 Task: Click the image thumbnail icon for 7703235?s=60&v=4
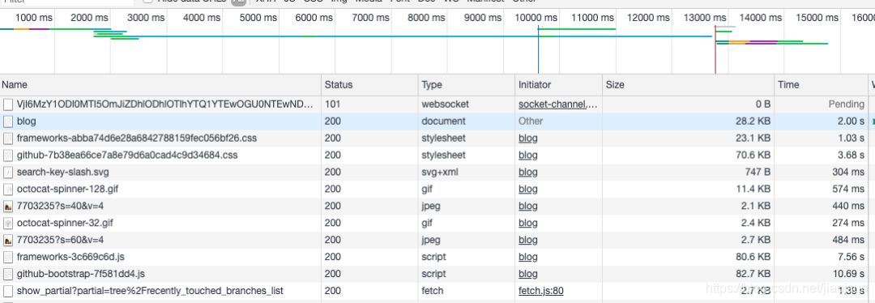(x=8, y=240)
